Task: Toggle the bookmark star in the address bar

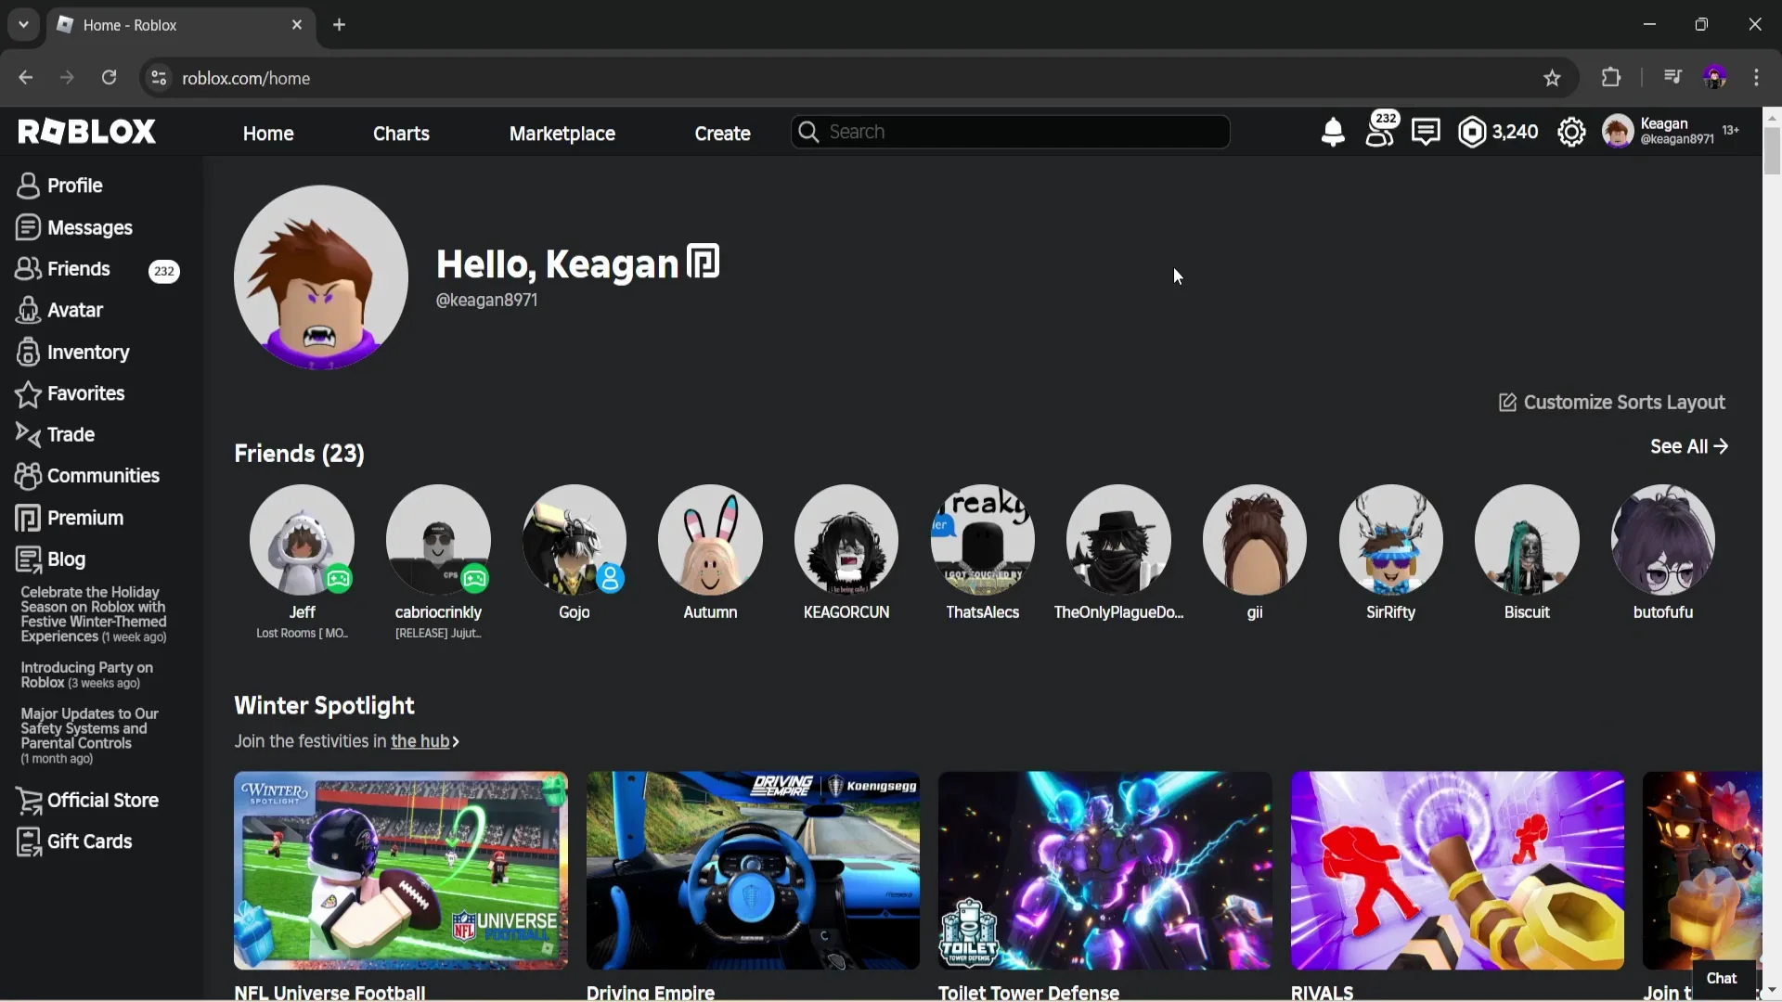Action: [1551, 78]
